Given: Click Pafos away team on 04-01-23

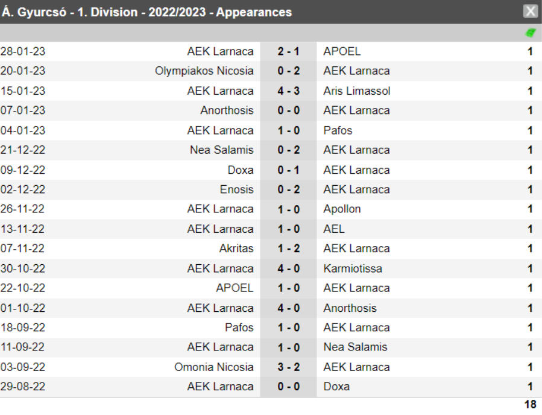Looking at the screenshot, I should click(x=338, y=130).
